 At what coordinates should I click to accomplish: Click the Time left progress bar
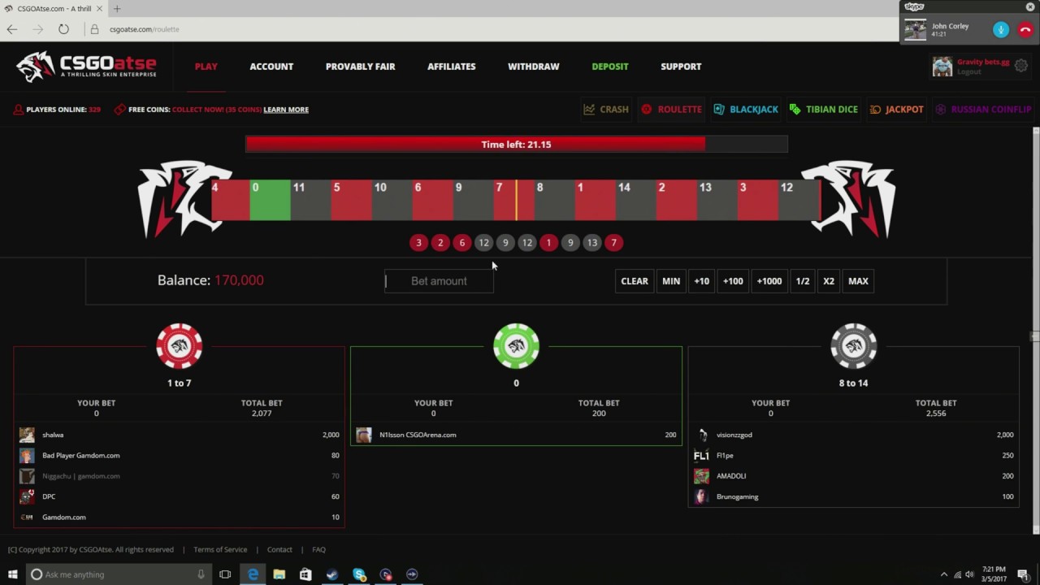(x=516, y=144)
